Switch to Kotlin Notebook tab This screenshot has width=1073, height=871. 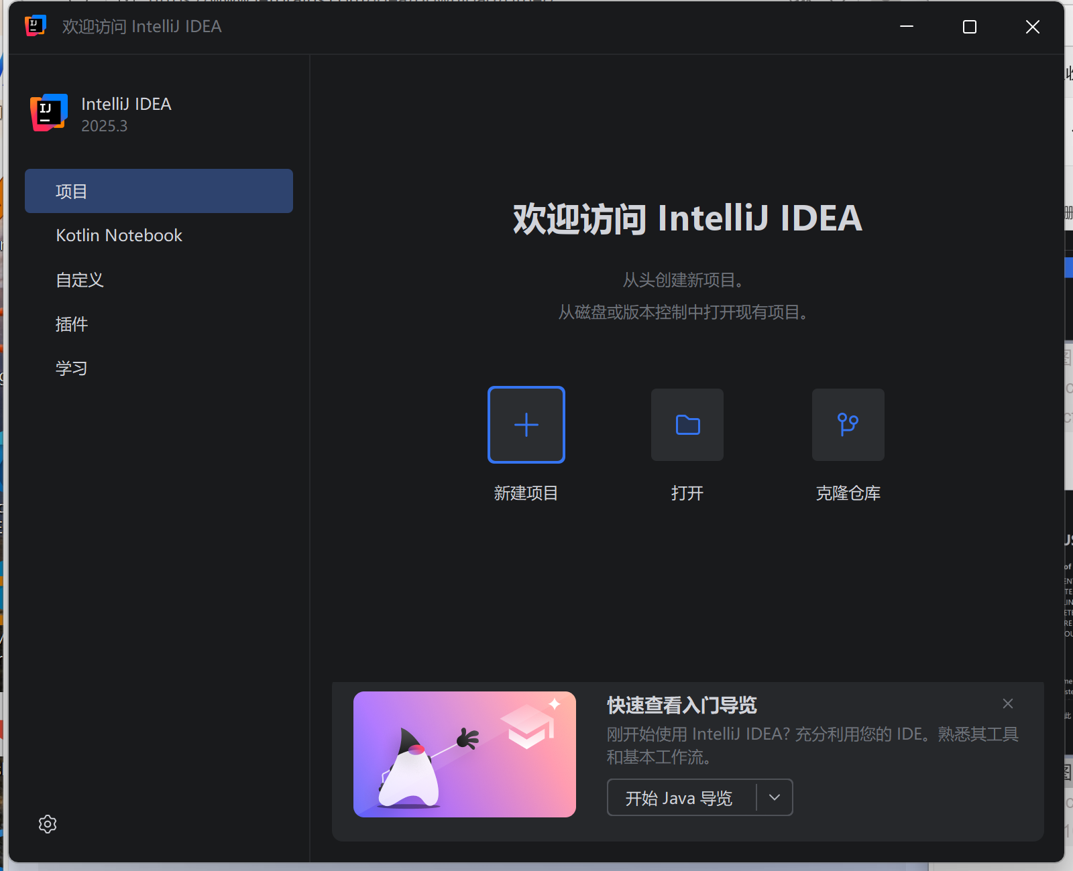[159, 235]
